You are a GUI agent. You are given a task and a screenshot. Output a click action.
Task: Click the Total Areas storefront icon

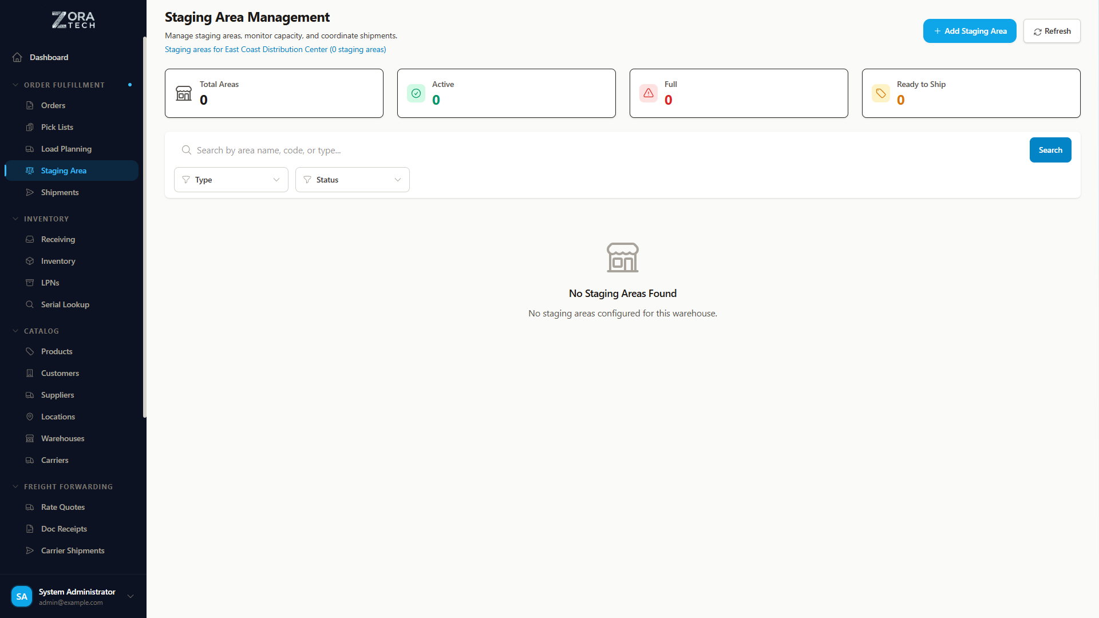[x=184, y=93]
